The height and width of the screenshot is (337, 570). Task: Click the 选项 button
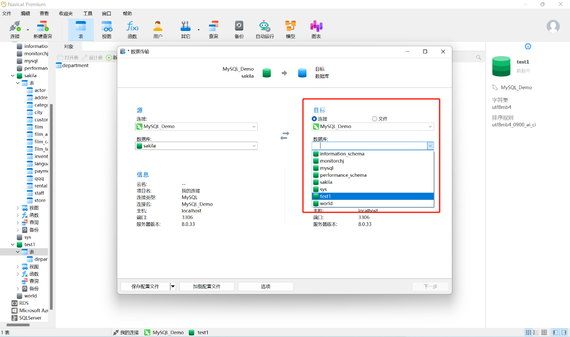coord(266,287)
